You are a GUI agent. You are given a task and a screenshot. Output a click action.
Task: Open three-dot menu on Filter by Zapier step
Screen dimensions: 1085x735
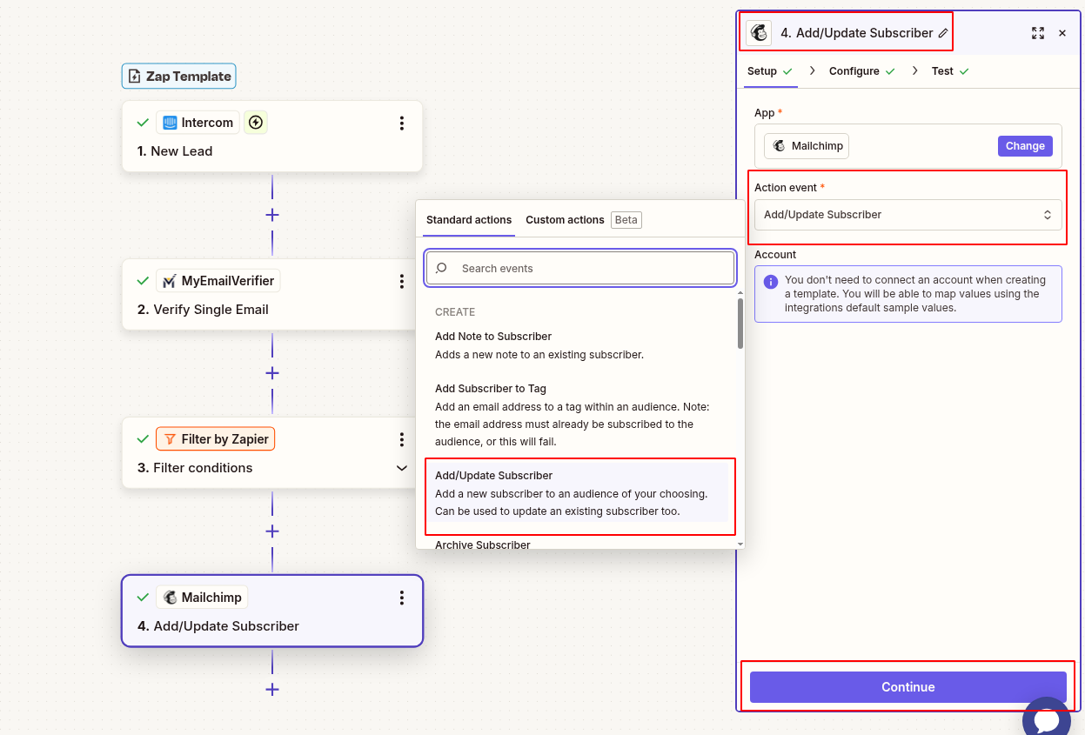click(x=401, y=439)
